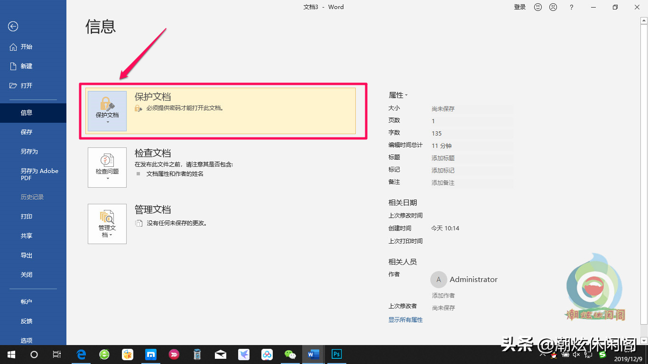The height and width of the screenshot is (364, 648).
Task: Click 添加作者 under Administrator
Action: pos(444,295)
